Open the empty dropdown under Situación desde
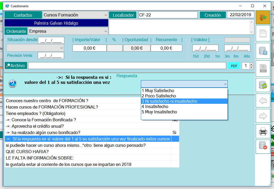 pos(35,48)
